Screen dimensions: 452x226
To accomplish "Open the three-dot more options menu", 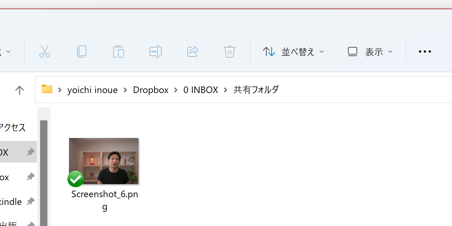I will tap(425, 52).
